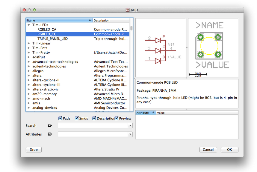
Task: Click the Search arrow icon
Action: 50,126
